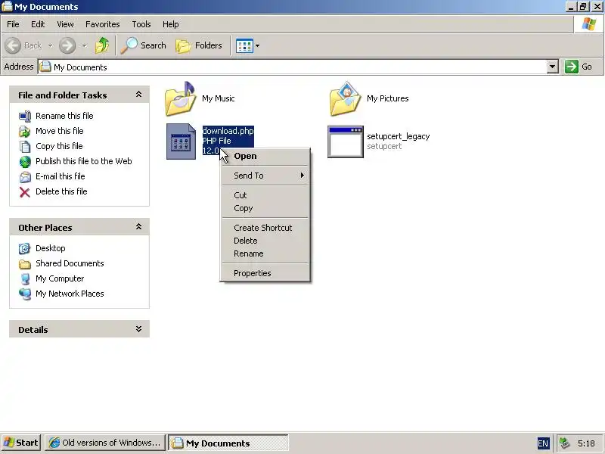The height and width of the screenshot is (454, 605).
Task: Click Move this file link
Action: (60, 131)
